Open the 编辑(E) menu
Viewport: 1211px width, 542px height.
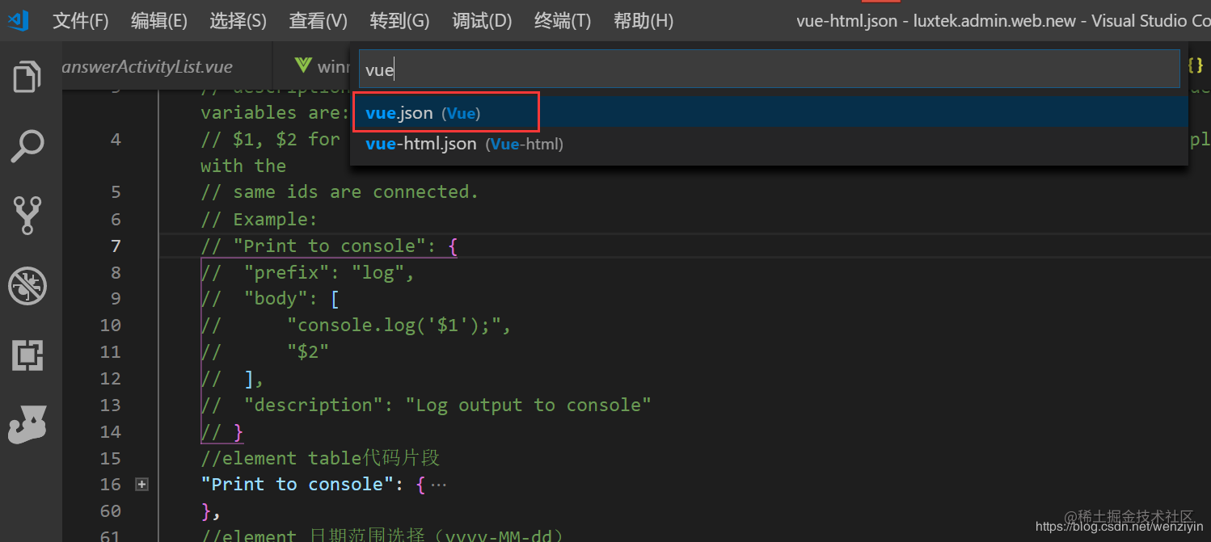[159, 20]
